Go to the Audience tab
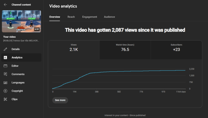 (109, 17)
